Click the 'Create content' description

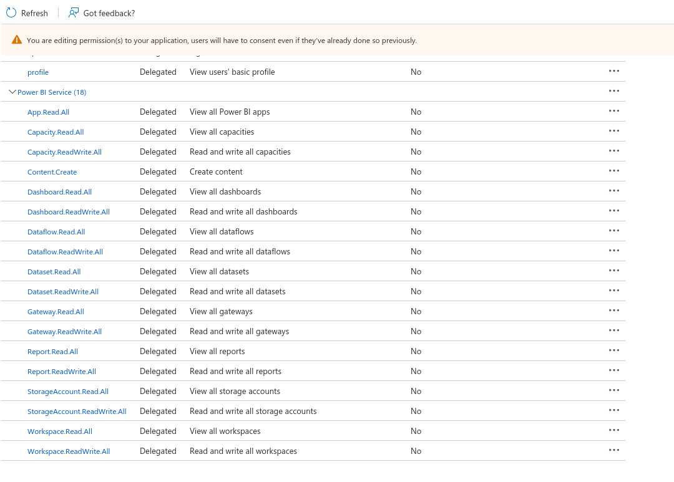(216, 172)
